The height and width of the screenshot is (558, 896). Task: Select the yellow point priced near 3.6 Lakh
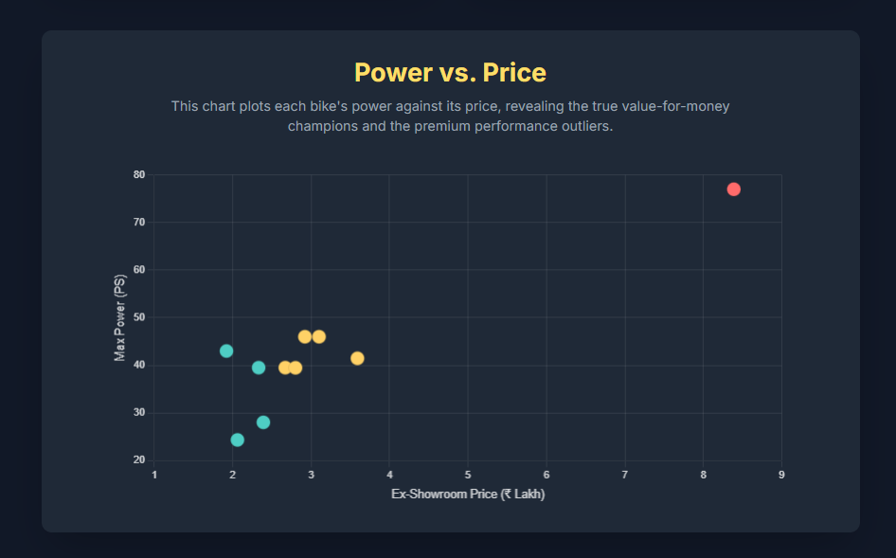point(357,358)
